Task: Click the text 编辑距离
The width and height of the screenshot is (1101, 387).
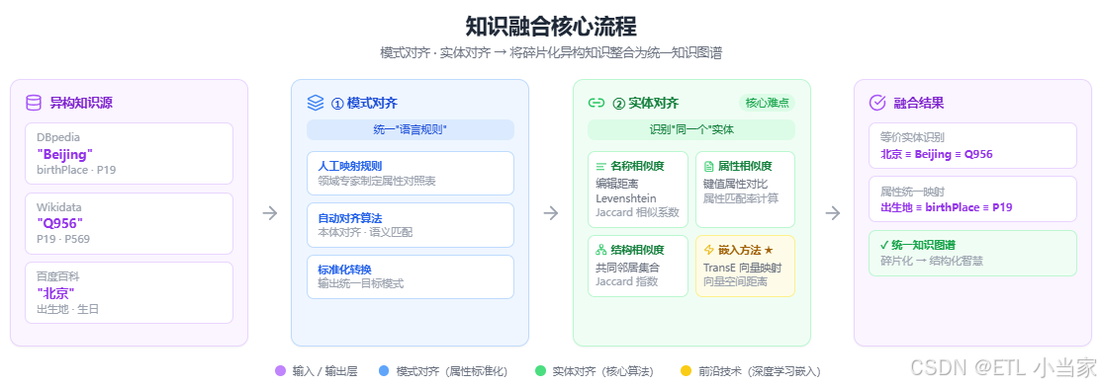Action: [x=617, y=184]
